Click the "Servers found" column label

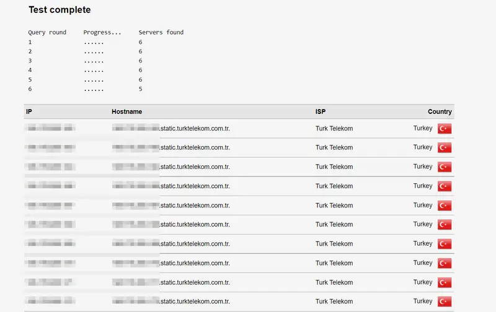click(x=161, y=32)
